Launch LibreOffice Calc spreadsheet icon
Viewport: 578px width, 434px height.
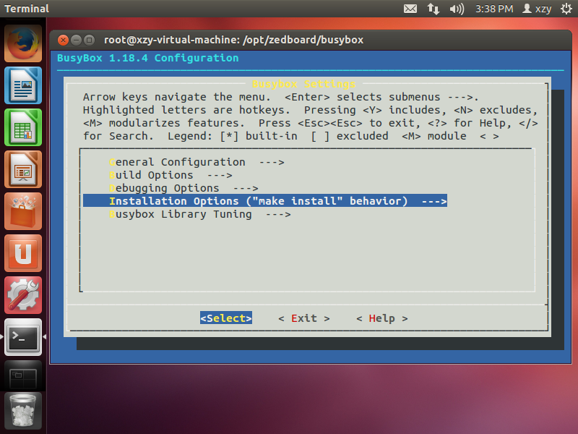pos(23,127)
